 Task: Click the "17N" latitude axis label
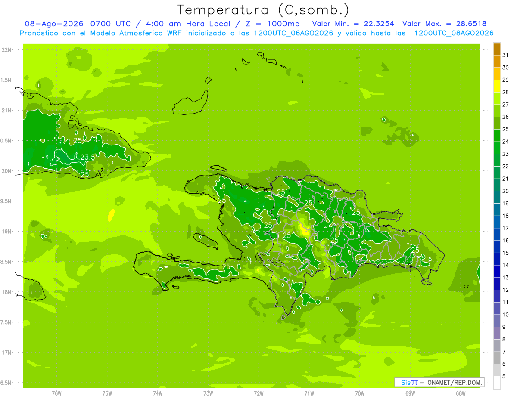click(x=7, y=353)
